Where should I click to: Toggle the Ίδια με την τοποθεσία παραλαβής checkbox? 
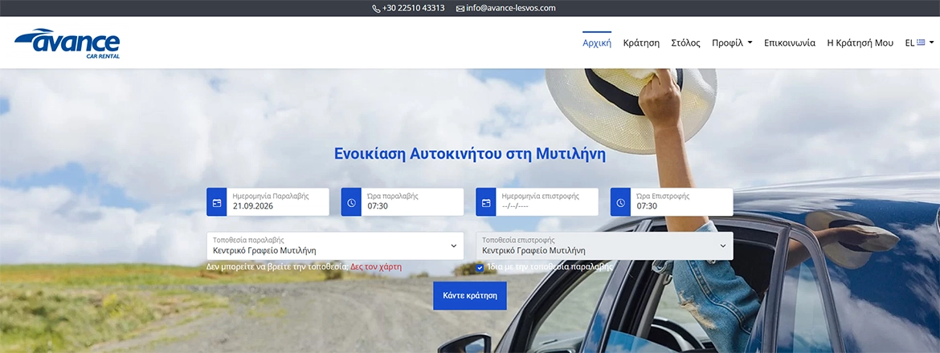[x=480, y=267]
